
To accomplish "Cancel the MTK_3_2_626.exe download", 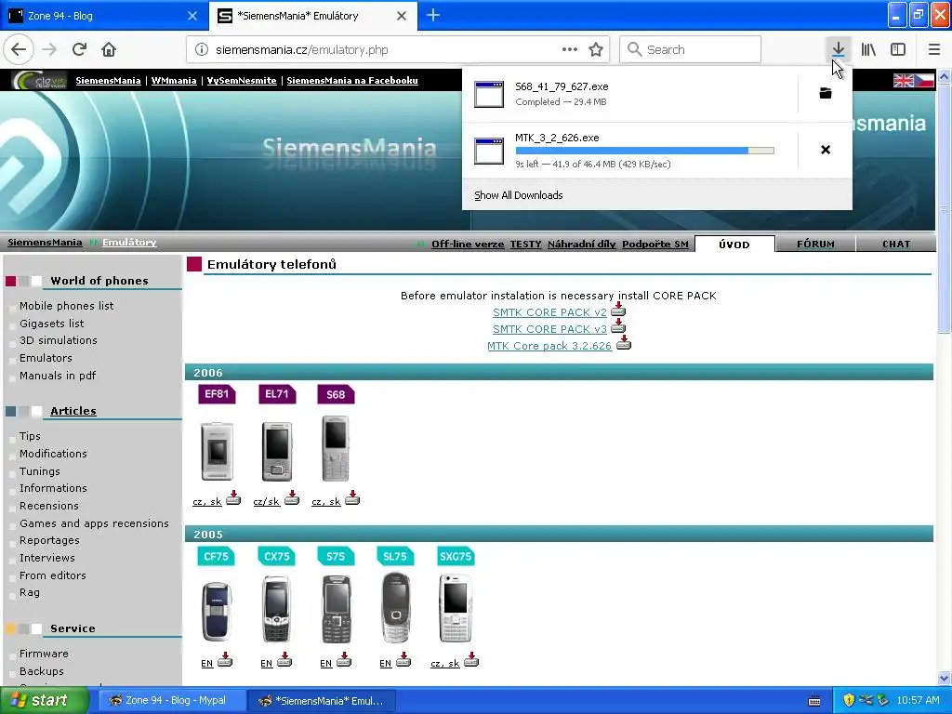I will (826, 150).
